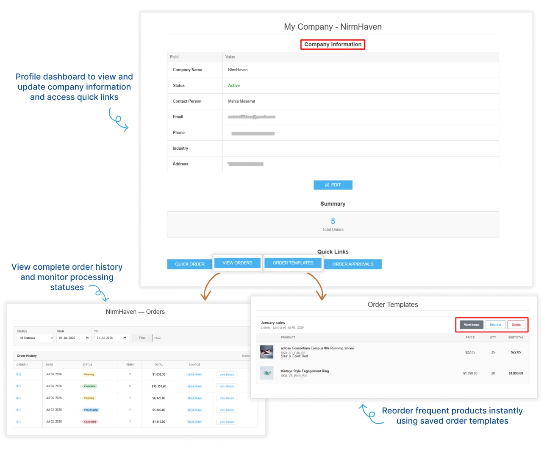The width and height of the screenshot is (544, 472).
Task: Open order #16 link
Action: [x=19, y=398]
